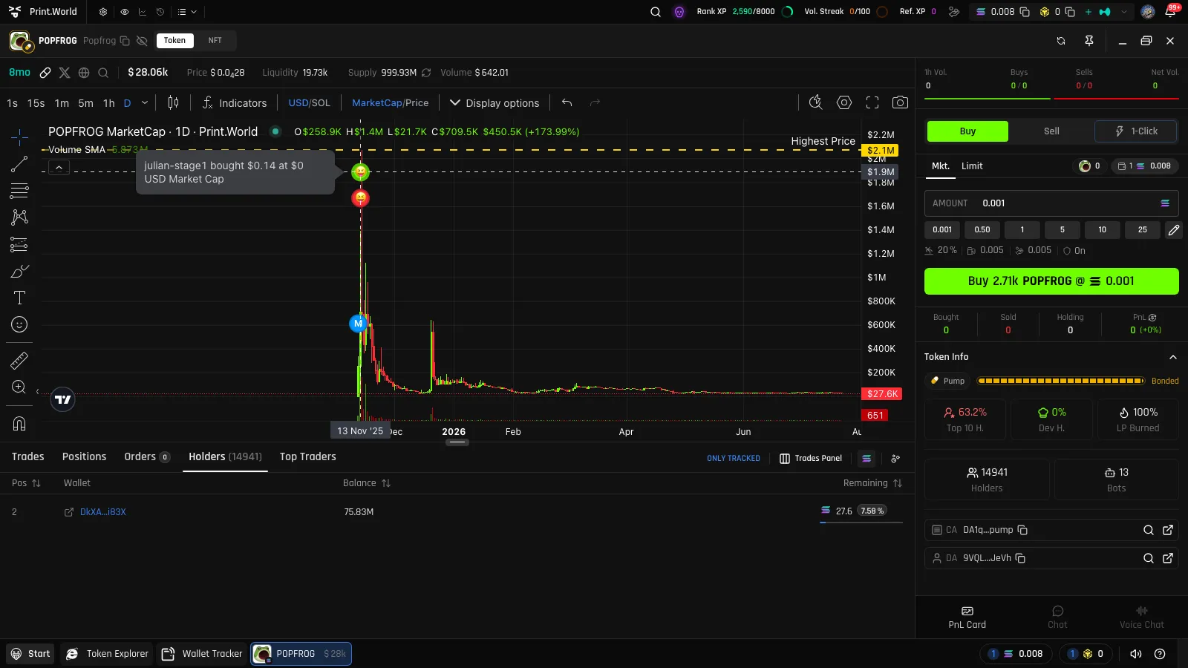Open the history clock icon in top bar
The height and width of the screenshot is (668, 1188).
(x=160, y=12)
